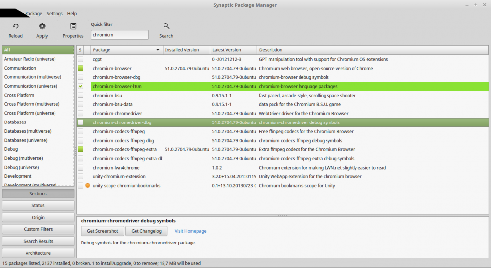The height and width of the screenshot is (268, 491).
Task: Toggle the status box for cgpt
Action: tap(81, 59)
